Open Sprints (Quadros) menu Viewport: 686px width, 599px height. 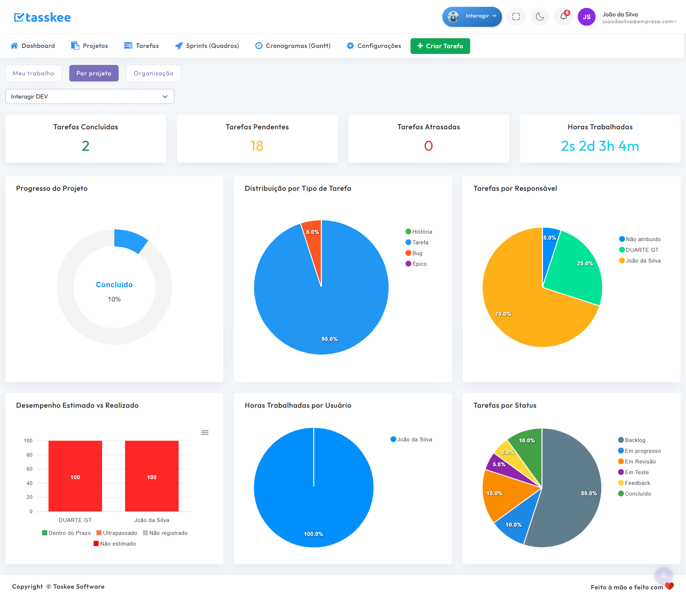207,46
